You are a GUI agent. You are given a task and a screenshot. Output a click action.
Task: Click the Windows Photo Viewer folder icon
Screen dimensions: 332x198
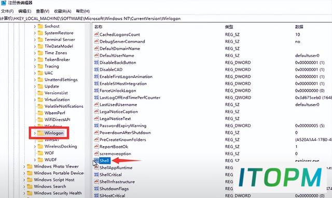(30, 166)
